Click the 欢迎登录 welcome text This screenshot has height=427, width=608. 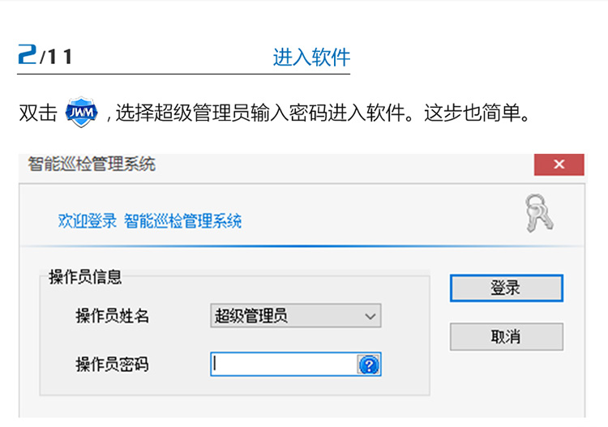(88, 221)
